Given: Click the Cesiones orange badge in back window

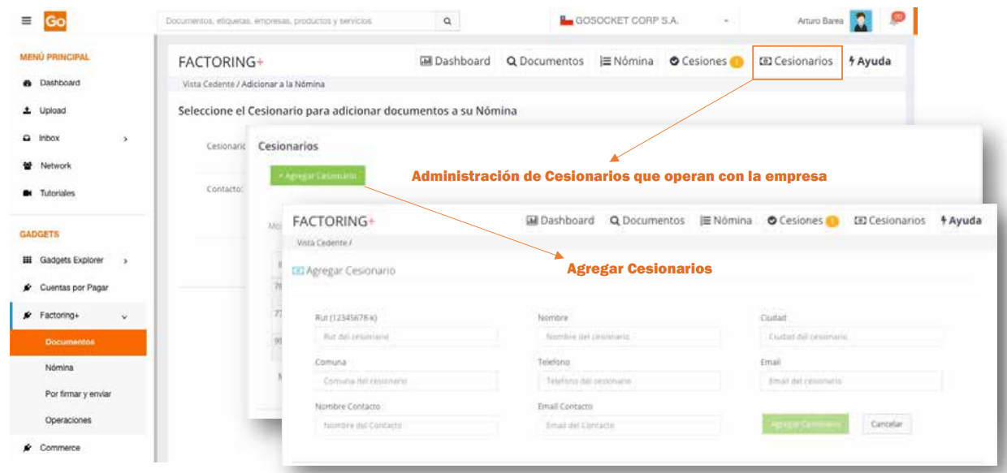Looking at the screenshot, I should point(737,62).
